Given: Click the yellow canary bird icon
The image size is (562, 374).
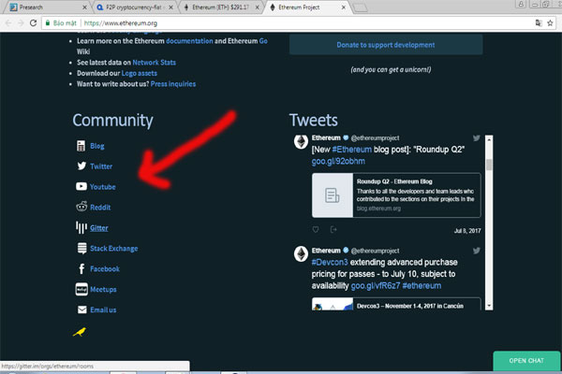Looking at the screenshot, I should coord(80,332).
